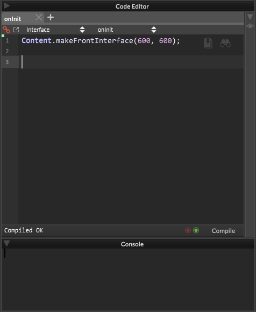
Task: Click the red circle status indicator
Action: click(188, 230)
